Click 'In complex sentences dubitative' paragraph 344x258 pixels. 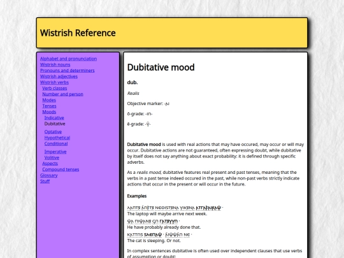coord(215,254)
